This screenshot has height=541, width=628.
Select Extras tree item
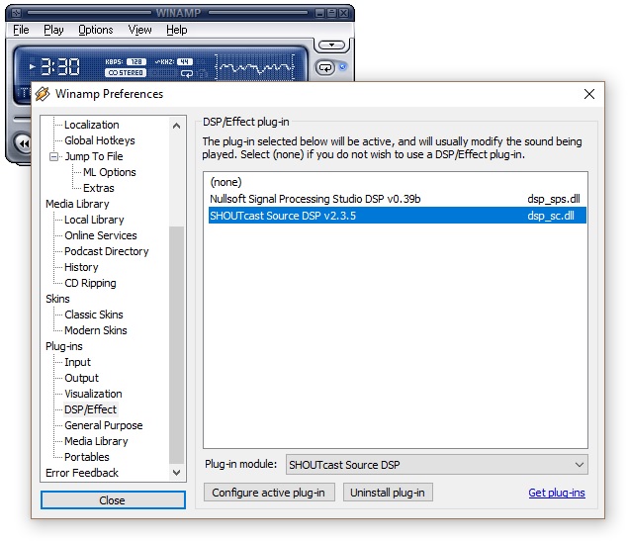(99, 188)
